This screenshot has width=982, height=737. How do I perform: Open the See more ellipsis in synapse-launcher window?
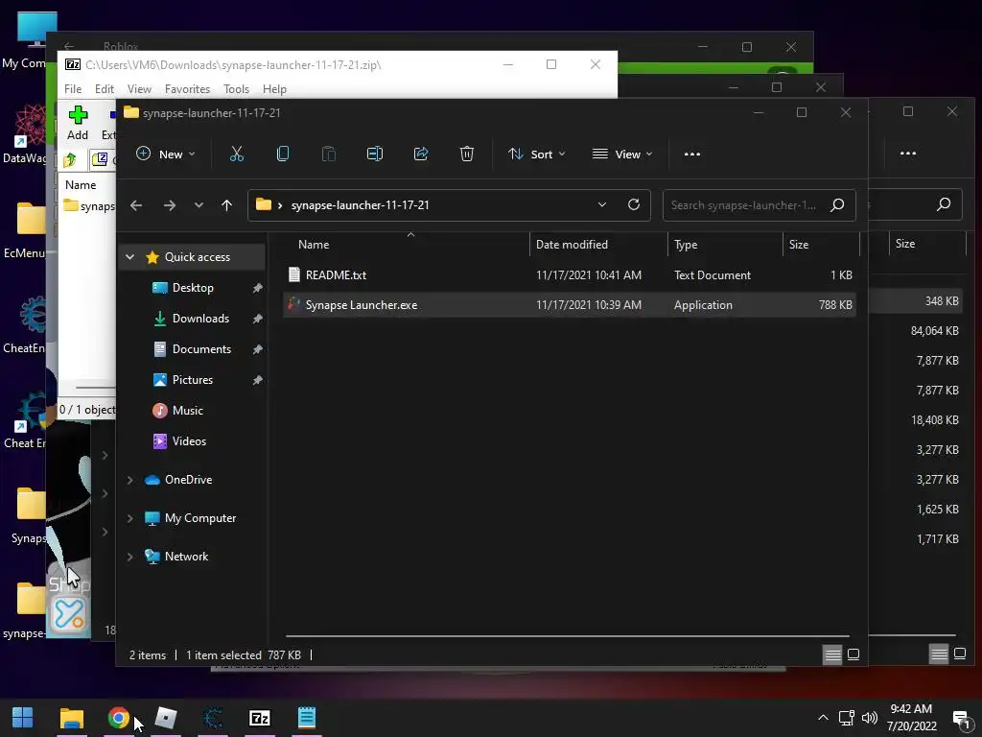tap(692, 155)
